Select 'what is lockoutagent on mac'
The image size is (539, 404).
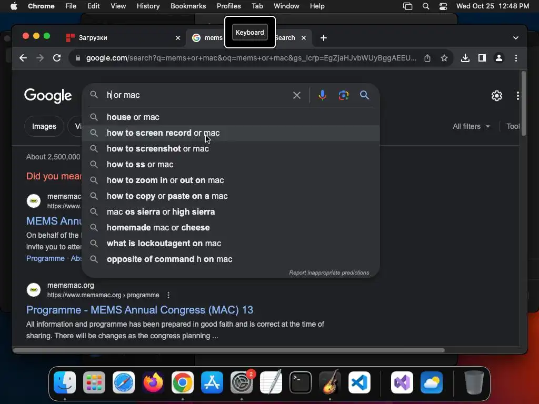pyautogui.click(x=231, y=244)
